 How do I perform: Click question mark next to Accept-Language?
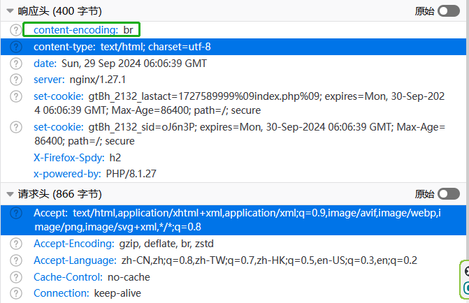point(16,260)
